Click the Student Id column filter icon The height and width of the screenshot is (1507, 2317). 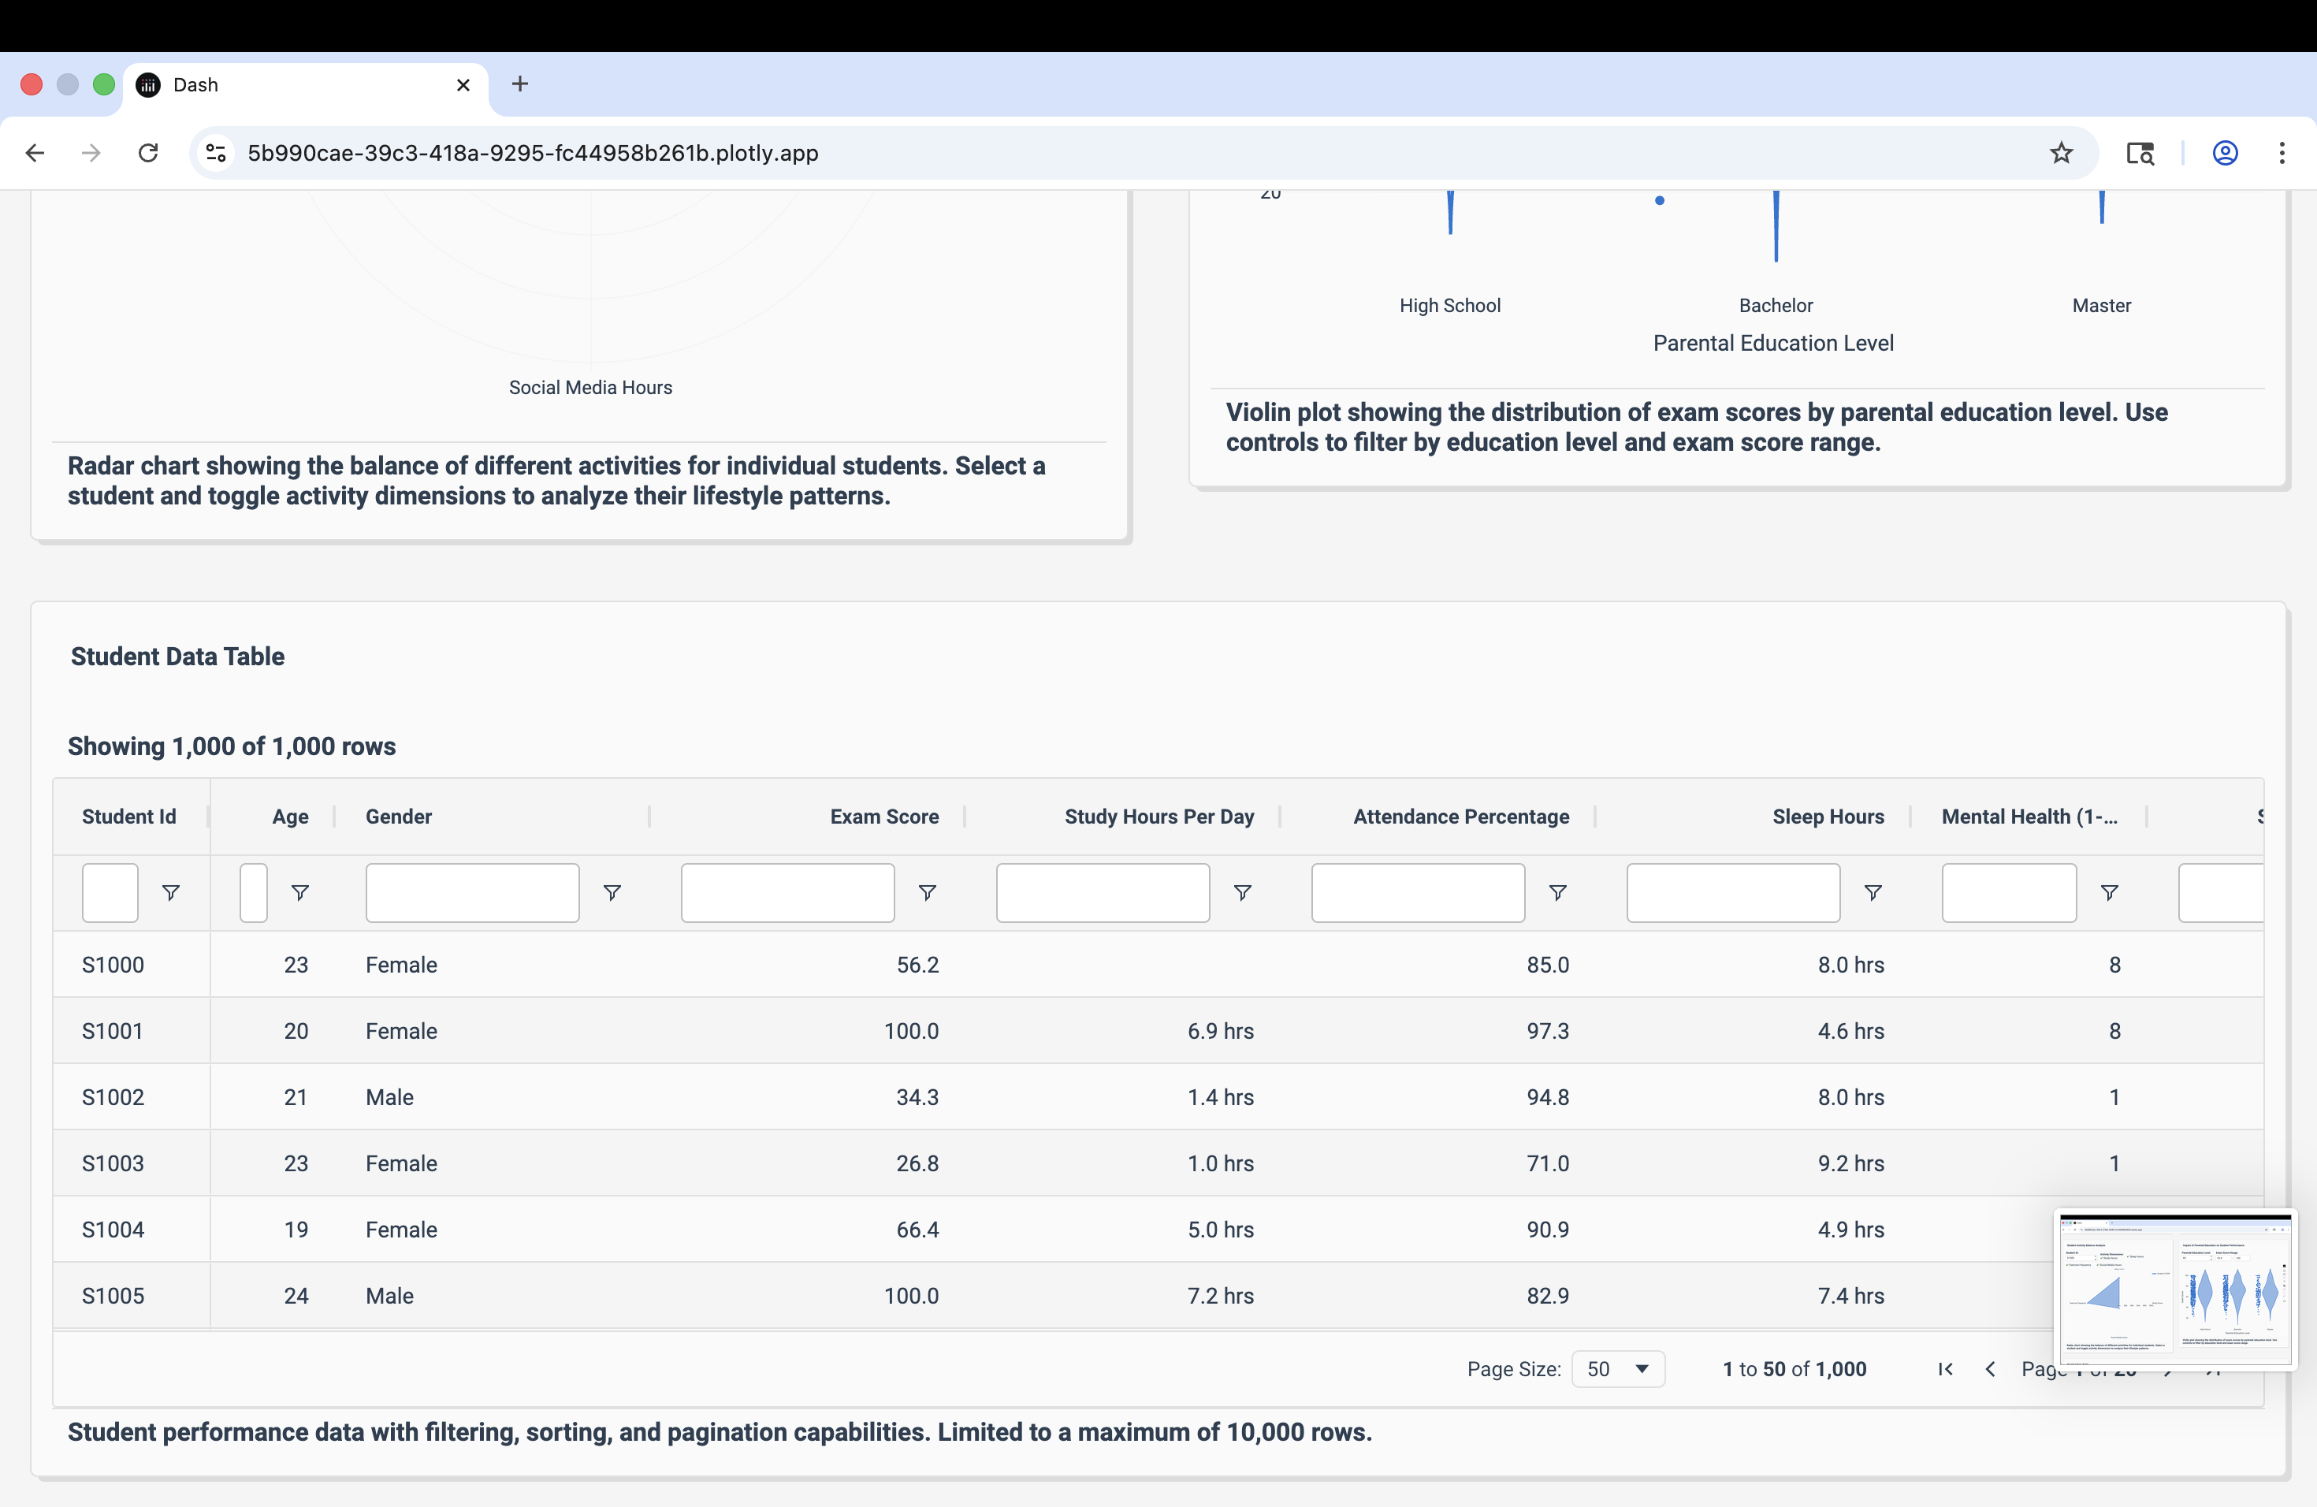click(170, 893)
